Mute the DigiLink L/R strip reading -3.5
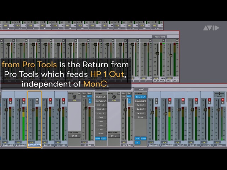The width and height of the screenshot is (227, 170). point(156,100)
